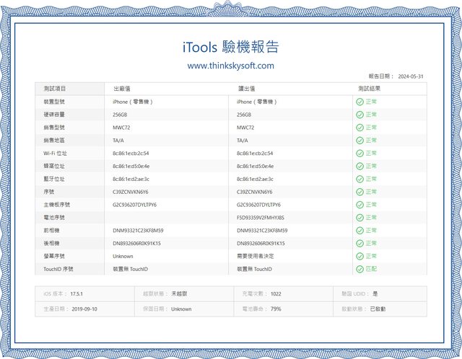Screen dimensions: 462x359
Task: Click 256GB in the 出廠值 column
Action: pyautogui.click(x=120, y=115)
